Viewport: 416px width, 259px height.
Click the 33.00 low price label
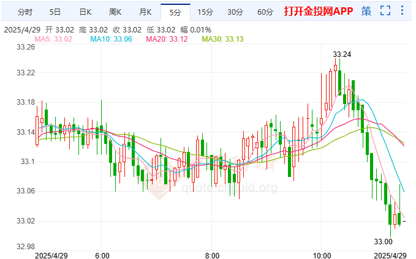[x=383, y=241]
